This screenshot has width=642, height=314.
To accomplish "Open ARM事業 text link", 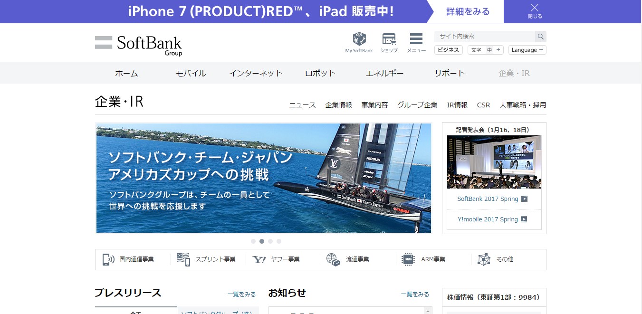I will pyautogui.click(x=433, y=259).
